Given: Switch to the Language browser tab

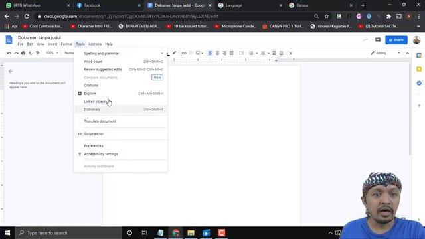Looking at the screenshot, I should point(250,5).
